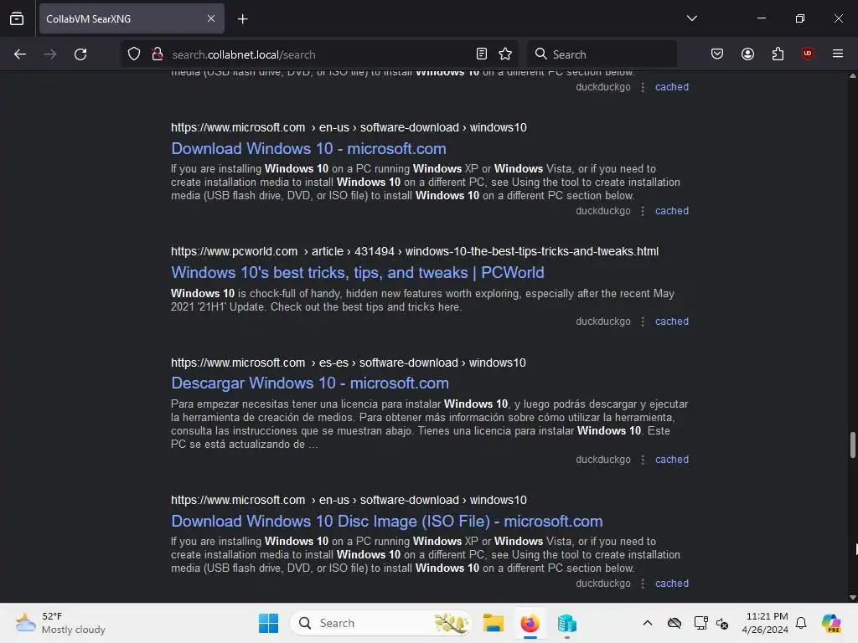The width and height of the screenshot is (858, 643).
Task: Open cached link of the top partial result
Action: pyautogui.click(x=672, y=87)
